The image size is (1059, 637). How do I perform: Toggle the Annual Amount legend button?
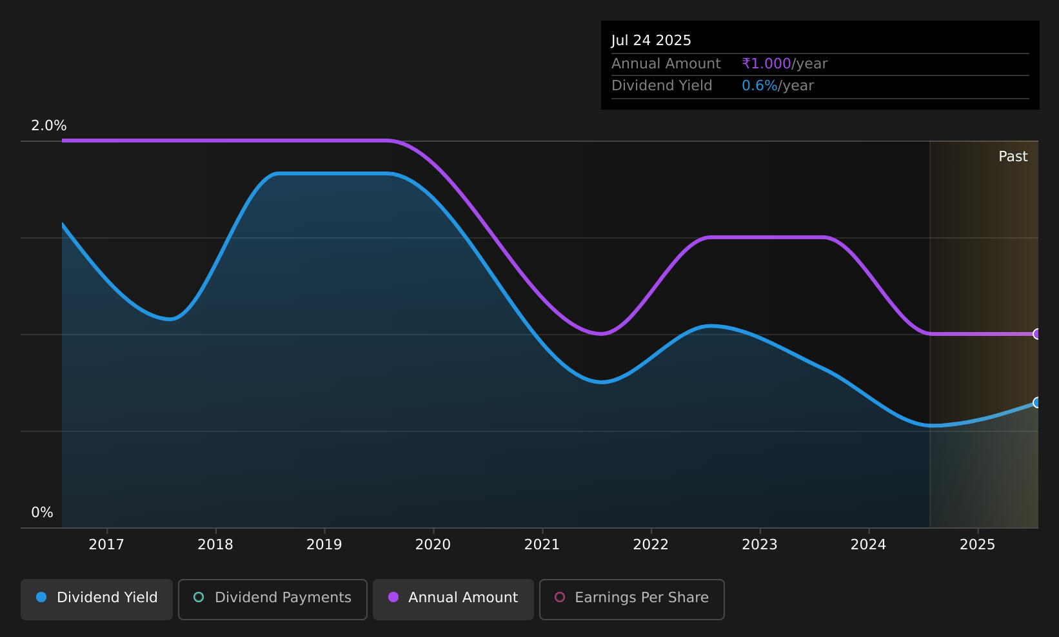[x=453, y=599]
